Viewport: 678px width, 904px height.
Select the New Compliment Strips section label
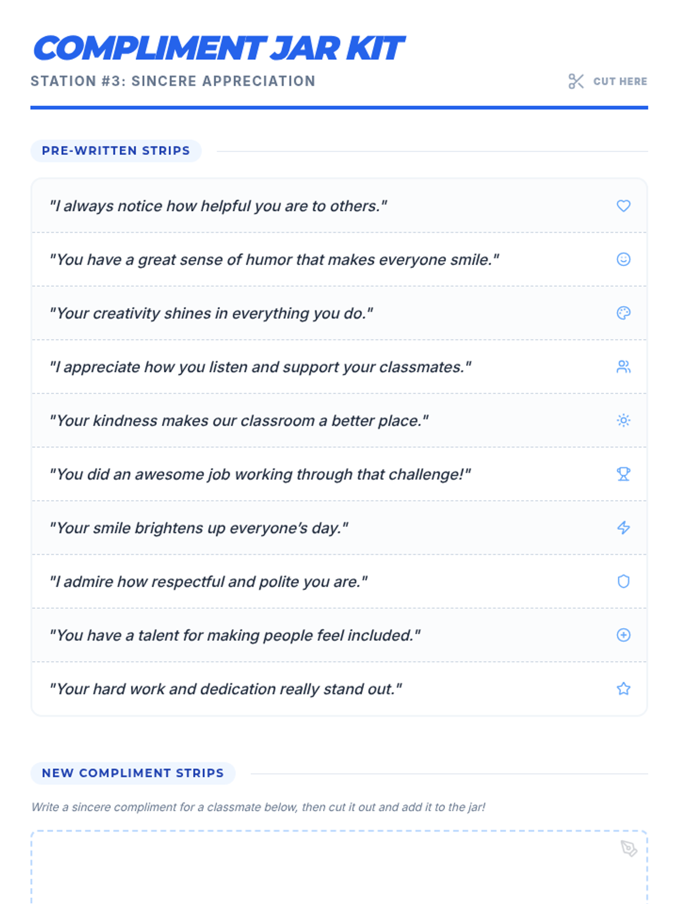133,773
